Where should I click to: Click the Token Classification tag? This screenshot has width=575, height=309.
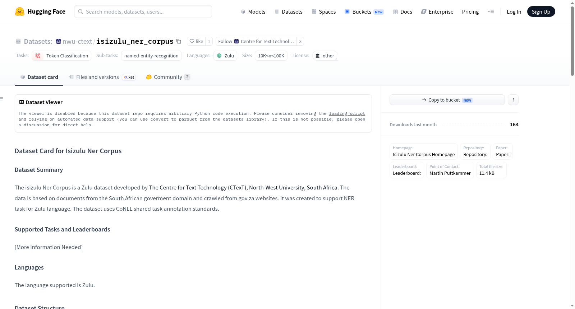pos(61,56)
